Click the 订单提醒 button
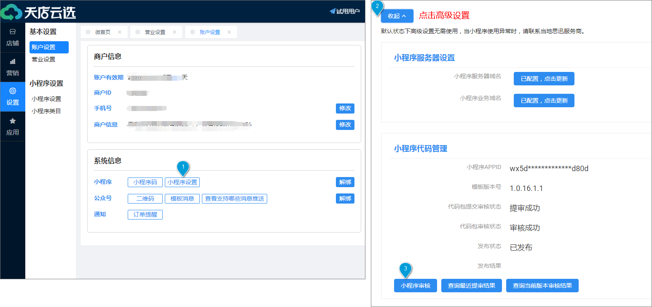This screenshot has height=307, width=652. 145,214
